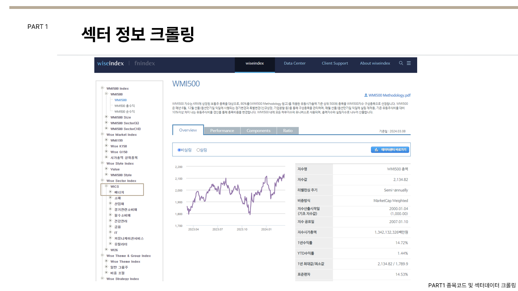Switch to the Overview tab
This screenshot has height=291, width=518.
pyautogui.click(x=188, y=130)
